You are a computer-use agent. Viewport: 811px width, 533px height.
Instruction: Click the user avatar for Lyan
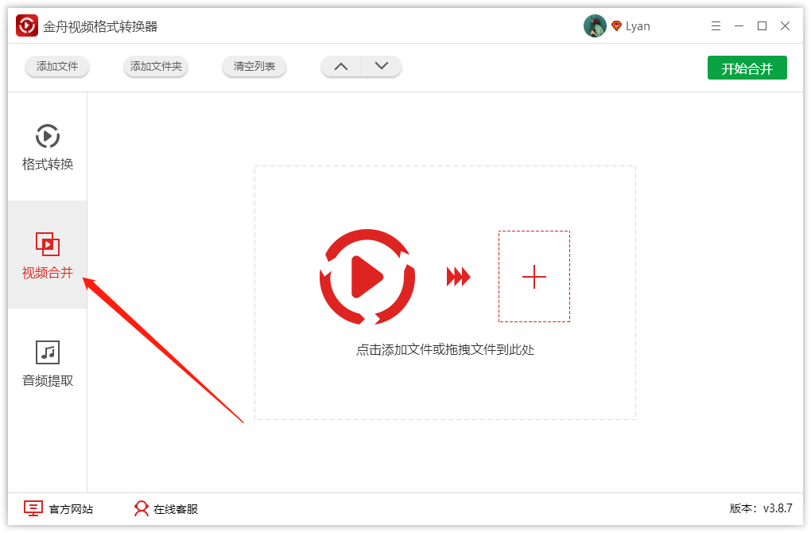click(x=595, y=25)
